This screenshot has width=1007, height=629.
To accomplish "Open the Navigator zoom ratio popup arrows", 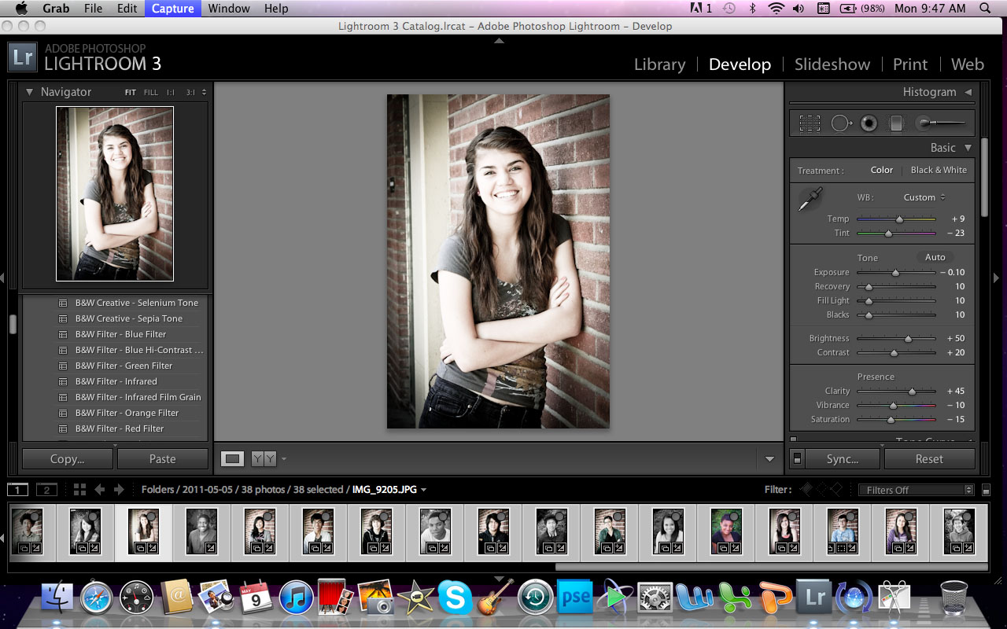I will click(x=205, y=92).
